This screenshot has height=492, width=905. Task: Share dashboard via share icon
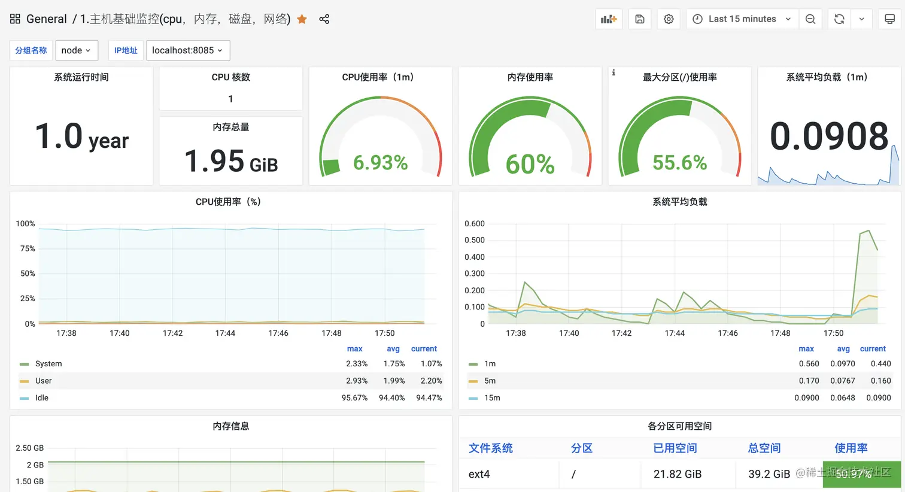(x=324, y=19)
